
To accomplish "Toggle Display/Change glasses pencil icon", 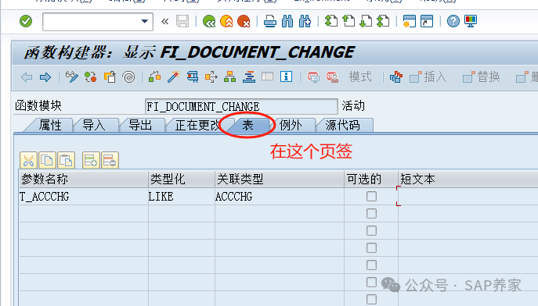I will 72,77.
